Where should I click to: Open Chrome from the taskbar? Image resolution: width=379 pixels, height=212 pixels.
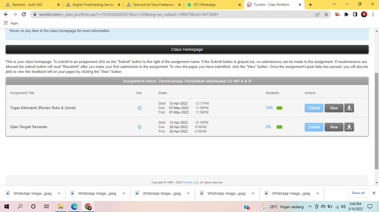pos(88,206)
